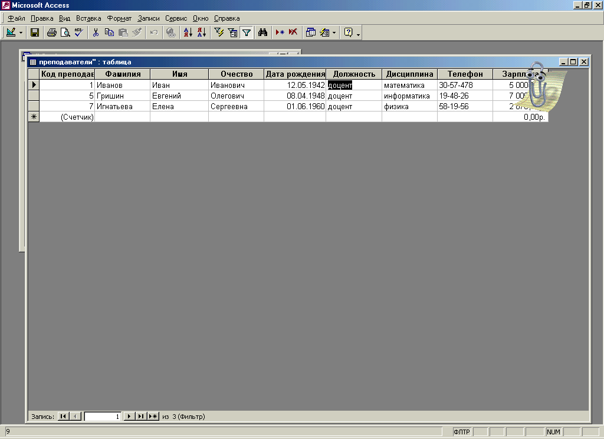Screen dimensions: 604x439
Task: Switch to design view icon
Action: tap(11, 32)
